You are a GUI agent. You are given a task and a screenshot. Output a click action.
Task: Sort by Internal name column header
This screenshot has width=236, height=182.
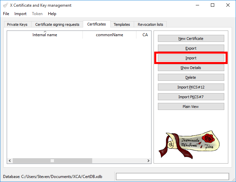tap(45, 35)
